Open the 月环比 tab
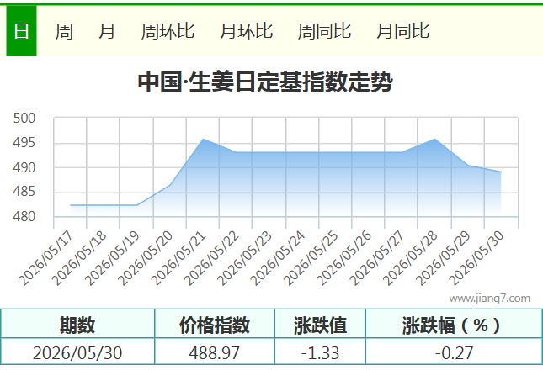 246,31
